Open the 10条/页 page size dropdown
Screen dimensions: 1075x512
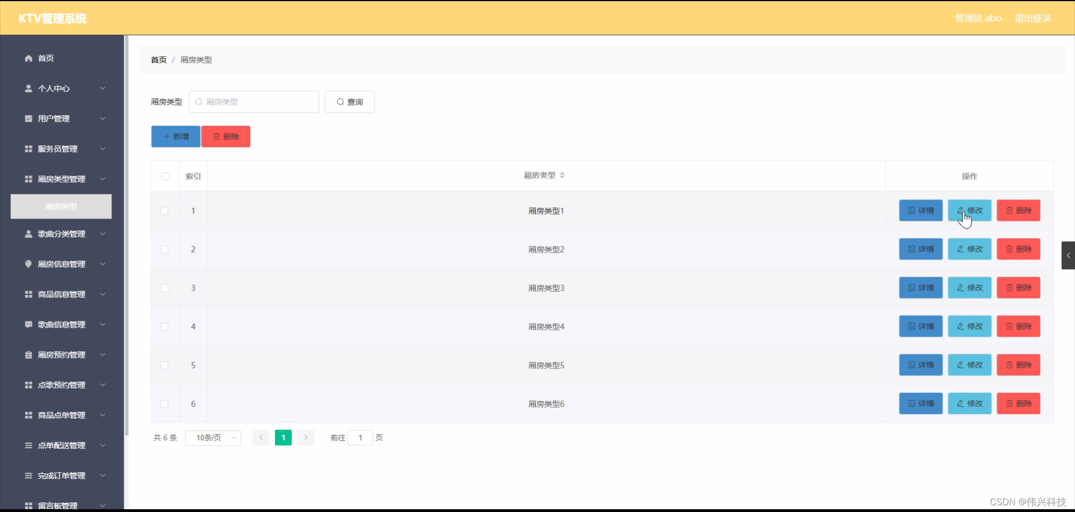point(213,438)
